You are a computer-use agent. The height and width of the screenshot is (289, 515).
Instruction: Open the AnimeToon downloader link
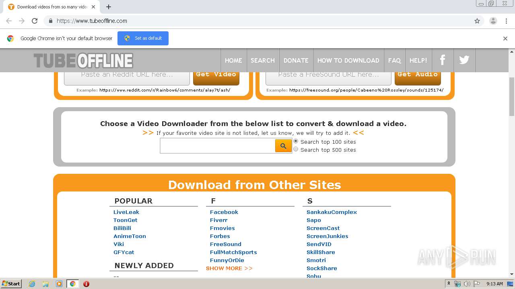click(x=130, y=236)
